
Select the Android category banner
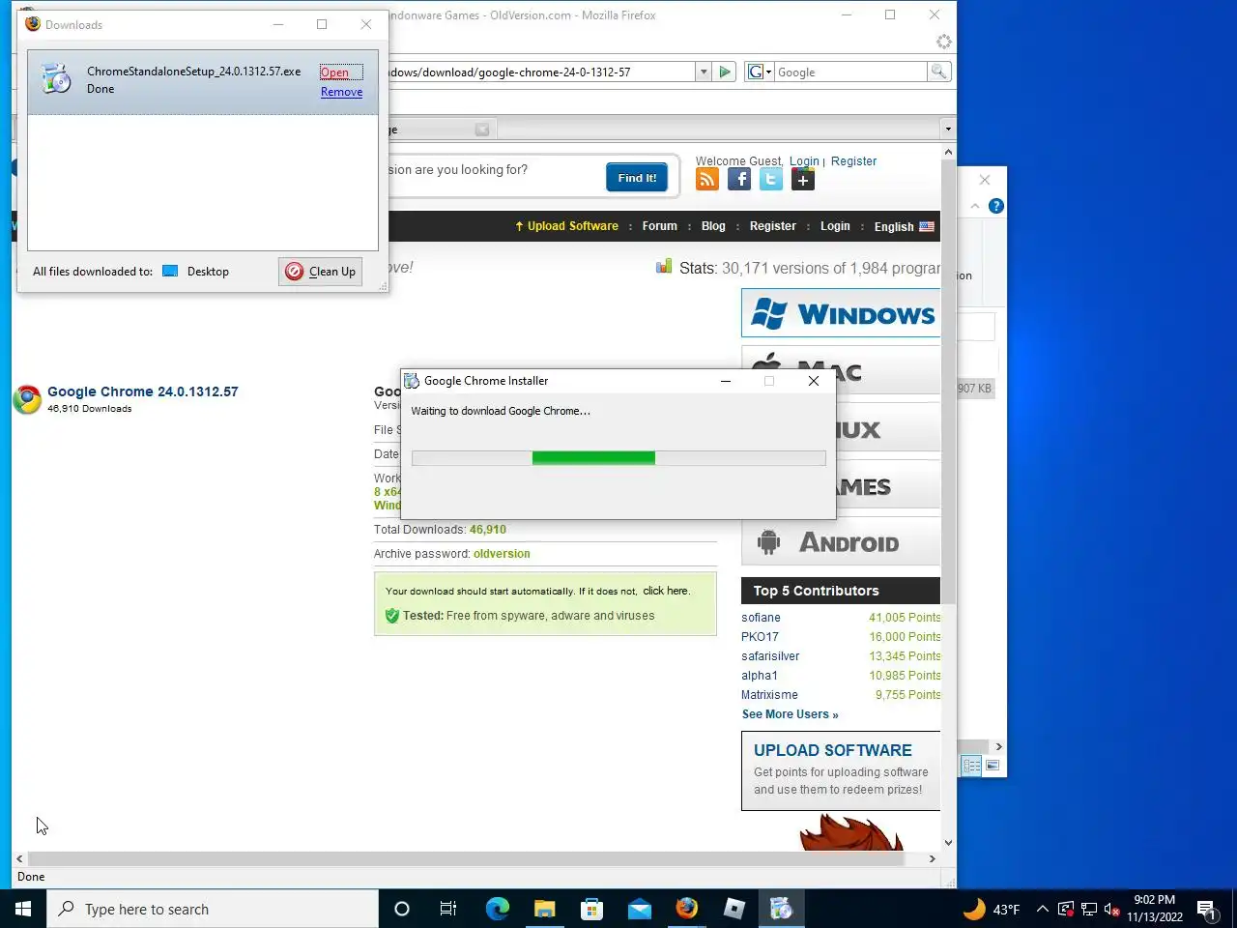[x=841, y=541]
